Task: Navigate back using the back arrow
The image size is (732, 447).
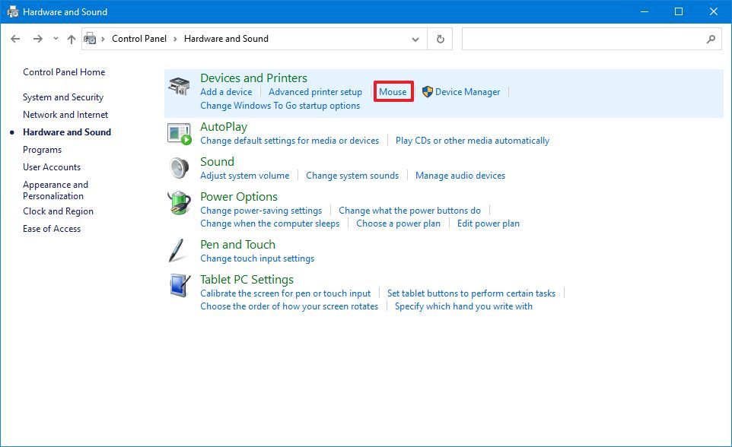Action: (15, 39)
